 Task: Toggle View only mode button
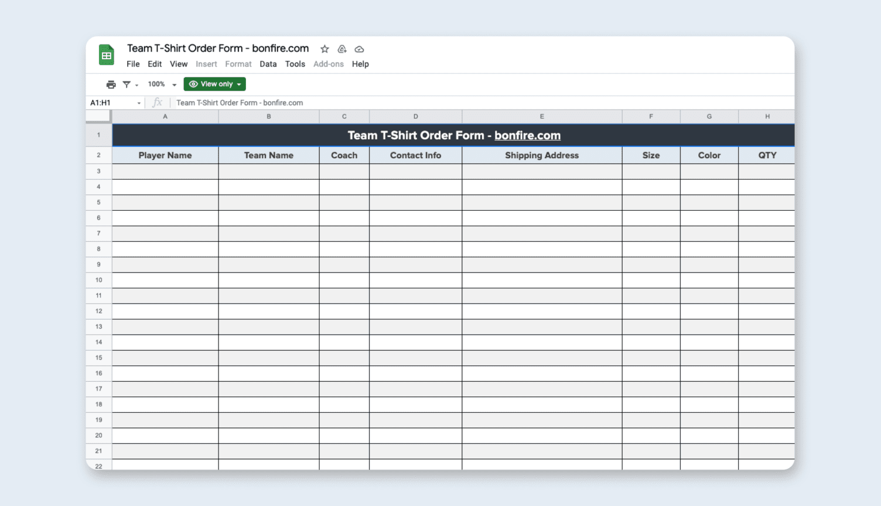(214, 84)
